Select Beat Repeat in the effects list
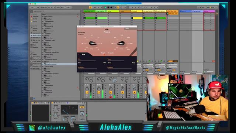236x133 pixels. 50,21
